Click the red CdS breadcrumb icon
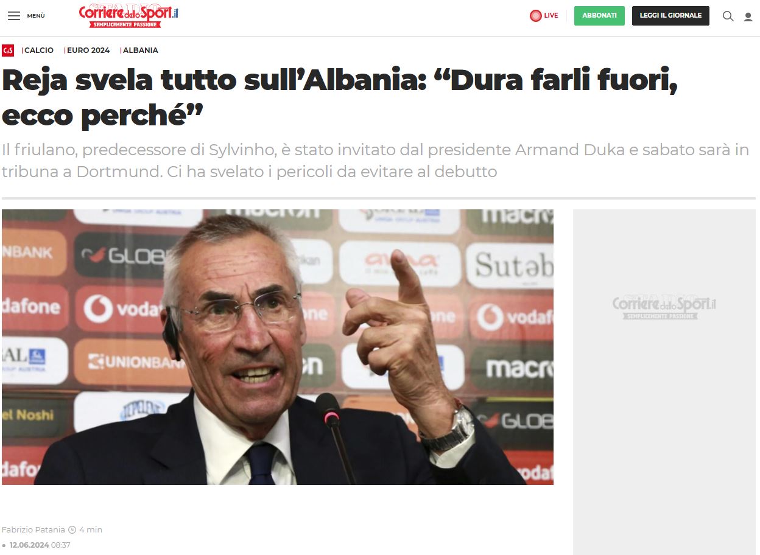The width and height of the screenshot is (760, 555). click(8, 51)
